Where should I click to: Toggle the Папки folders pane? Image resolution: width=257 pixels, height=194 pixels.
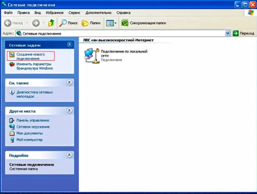pyautogui.click(x=91, y=23)
